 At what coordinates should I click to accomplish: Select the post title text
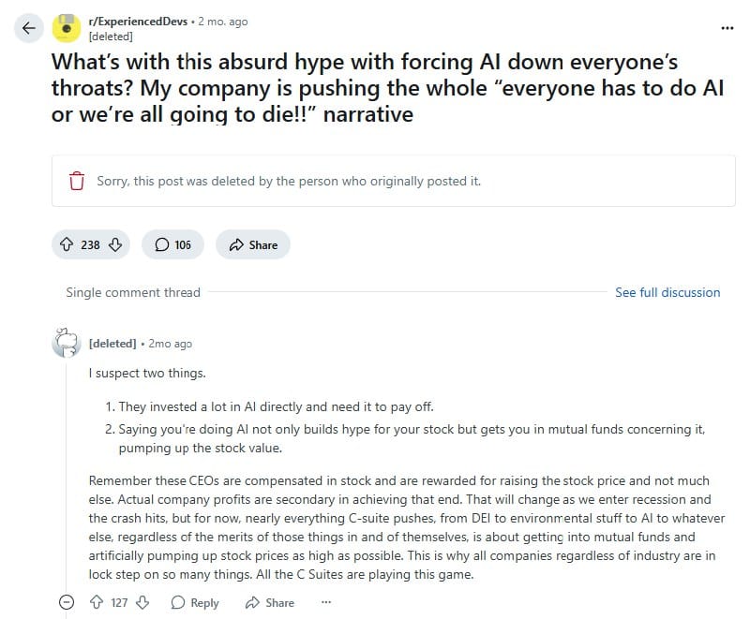point(375,89)
